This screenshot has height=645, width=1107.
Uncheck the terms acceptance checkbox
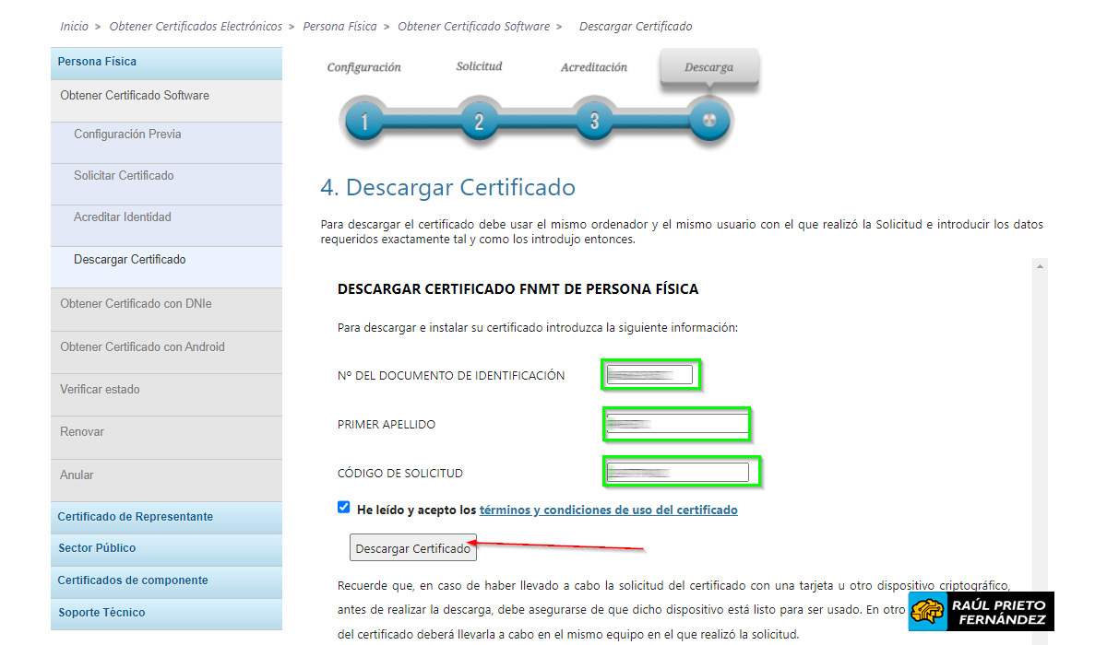point(343,507)
